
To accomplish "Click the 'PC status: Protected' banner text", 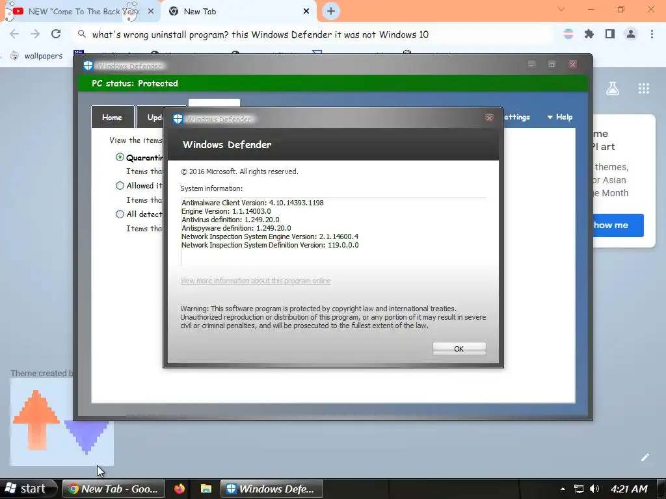I will [135, 83].
